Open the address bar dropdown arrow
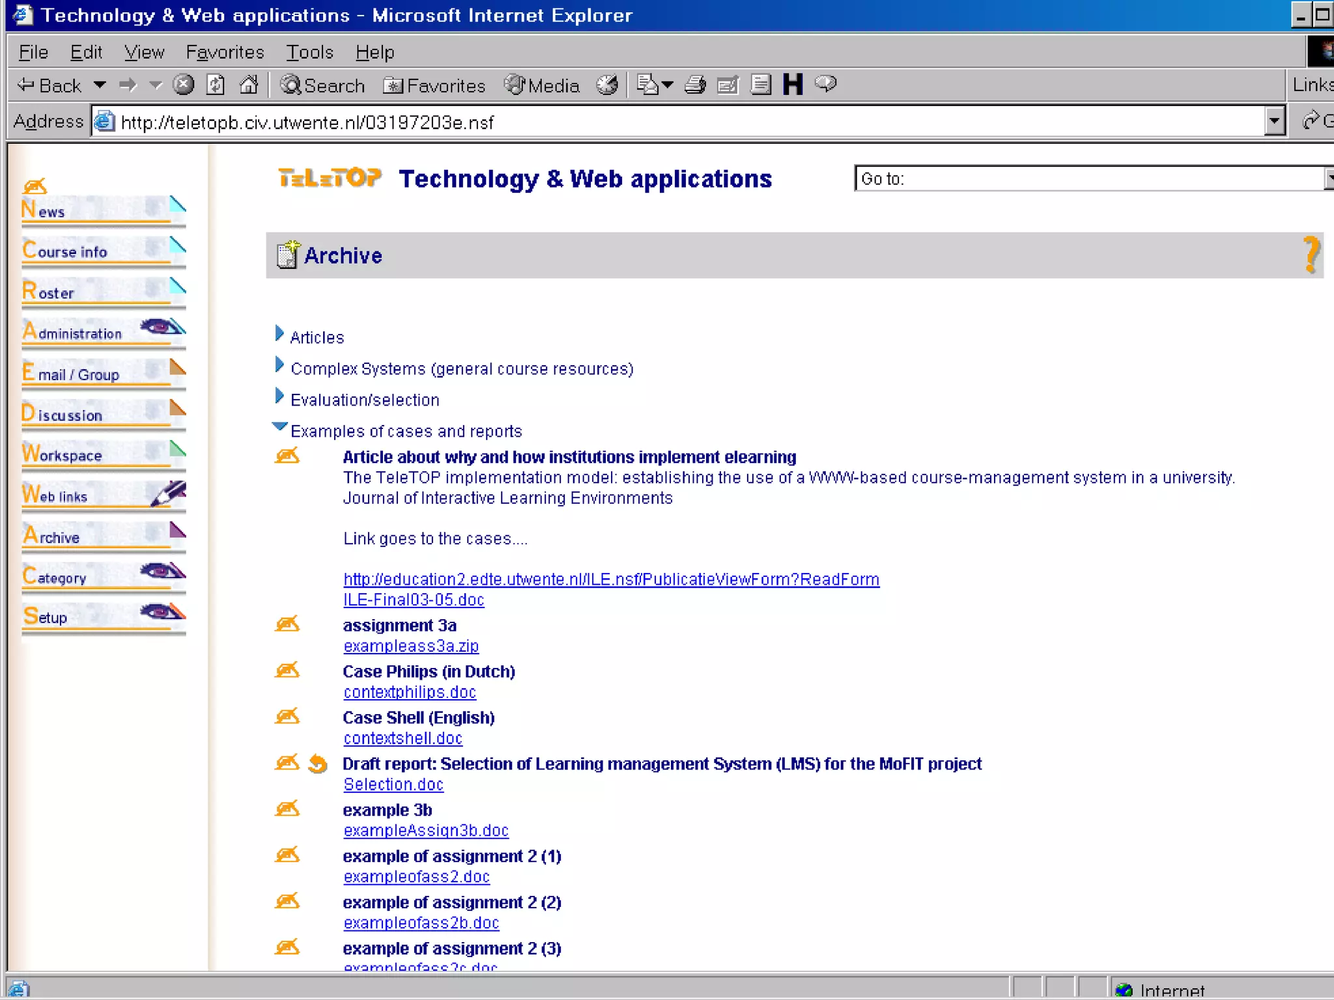1334x1000 pixels. [1274, 122]
